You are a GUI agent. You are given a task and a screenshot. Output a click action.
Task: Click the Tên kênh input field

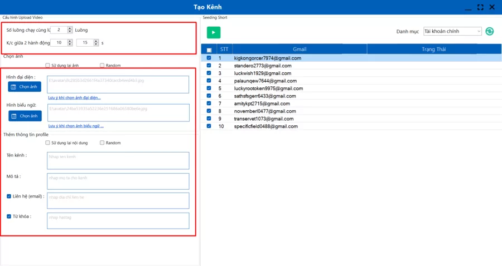118,161
